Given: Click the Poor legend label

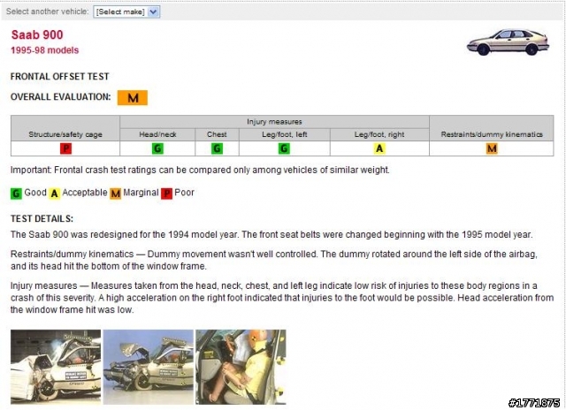Looking at the screenshot, I should (185, 193).
